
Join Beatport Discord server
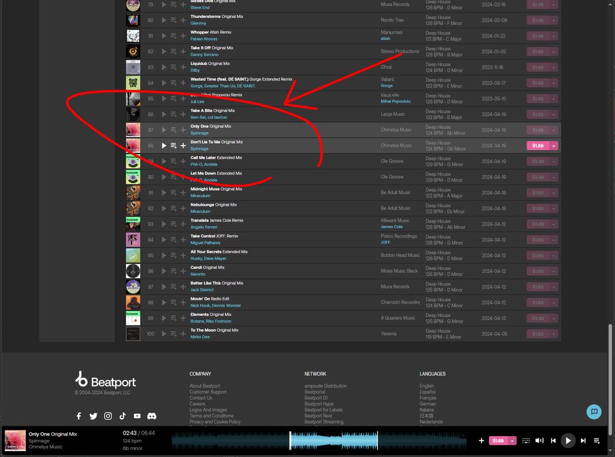click(x=152, y=416)
